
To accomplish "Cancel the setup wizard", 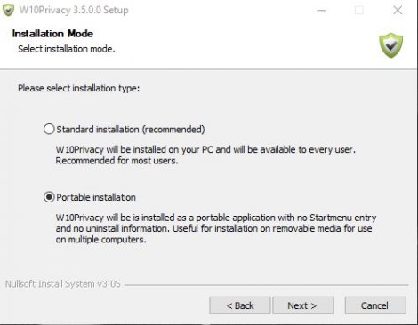I will [x=375, y=305].
